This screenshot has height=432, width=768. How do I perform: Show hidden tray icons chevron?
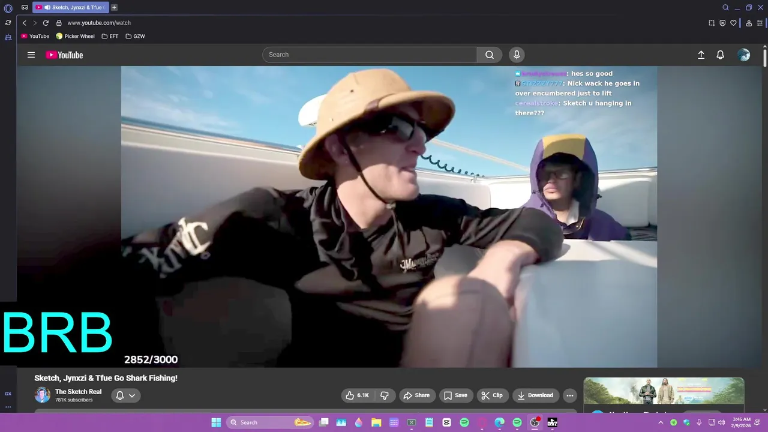point(661,422)
